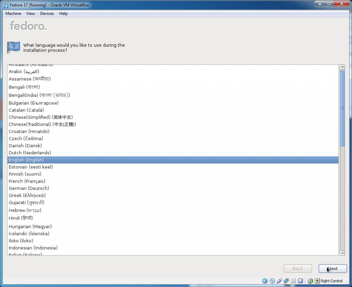Viewport: 352px width, 287px height.
Task: Click the flag icon beside language question
Action: (x=13, y=47)
